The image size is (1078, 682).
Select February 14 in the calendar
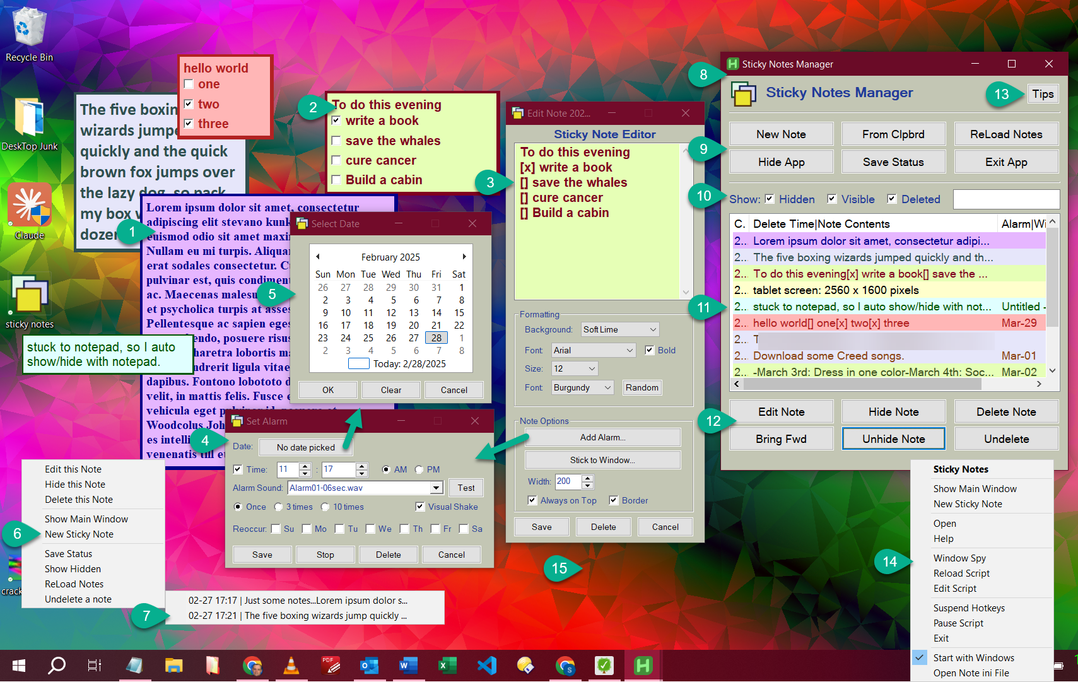tap(436, 313)
